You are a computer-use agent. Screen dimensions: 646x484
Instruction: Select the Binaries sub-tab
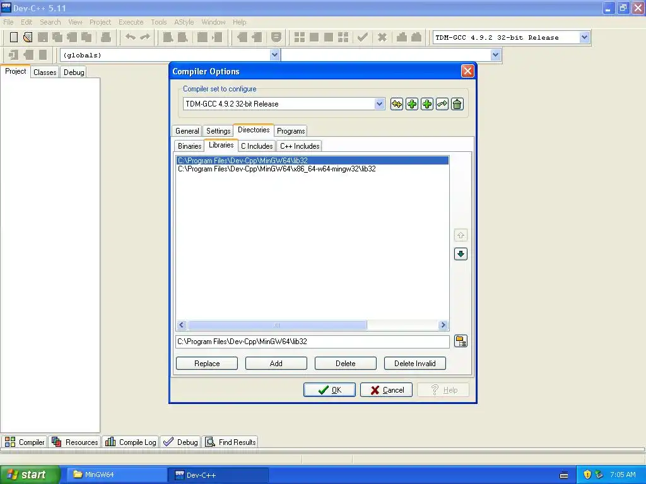tap(189, 146)
